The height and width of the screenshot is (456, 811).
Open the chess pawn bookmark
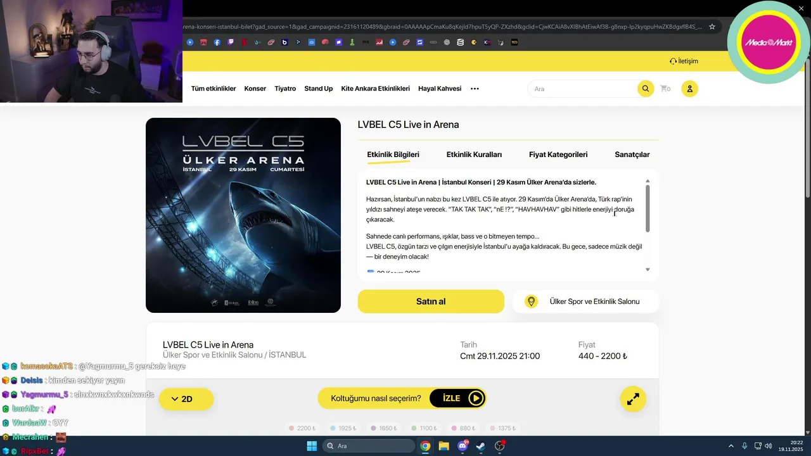pos(352,42)
